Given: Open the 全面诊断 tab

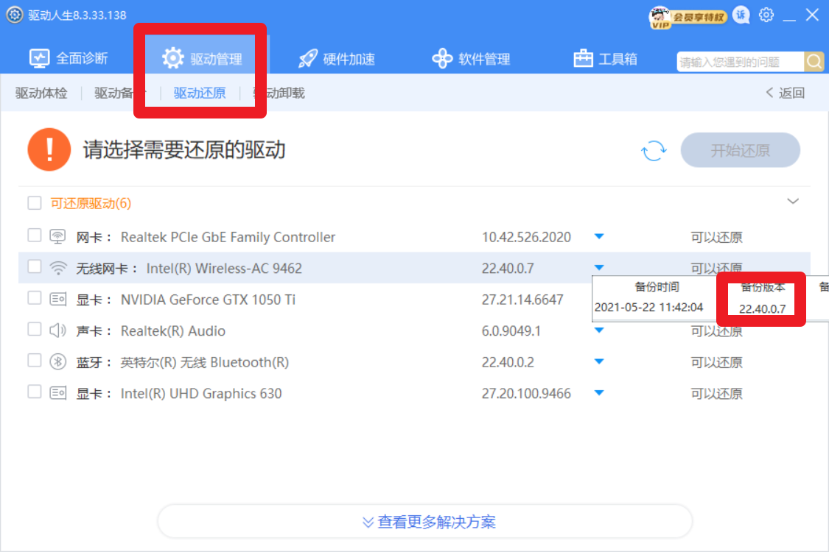Looking at the screenshot, I should (69, 58).
